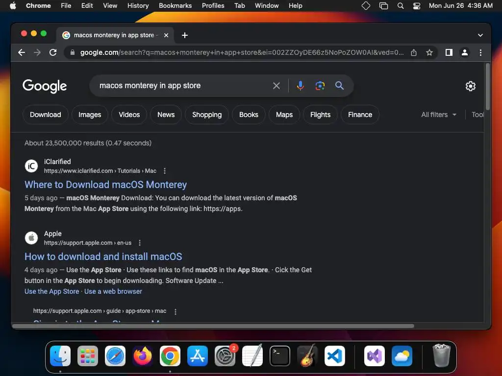Search by image with Google Lens

coord(320,86)
